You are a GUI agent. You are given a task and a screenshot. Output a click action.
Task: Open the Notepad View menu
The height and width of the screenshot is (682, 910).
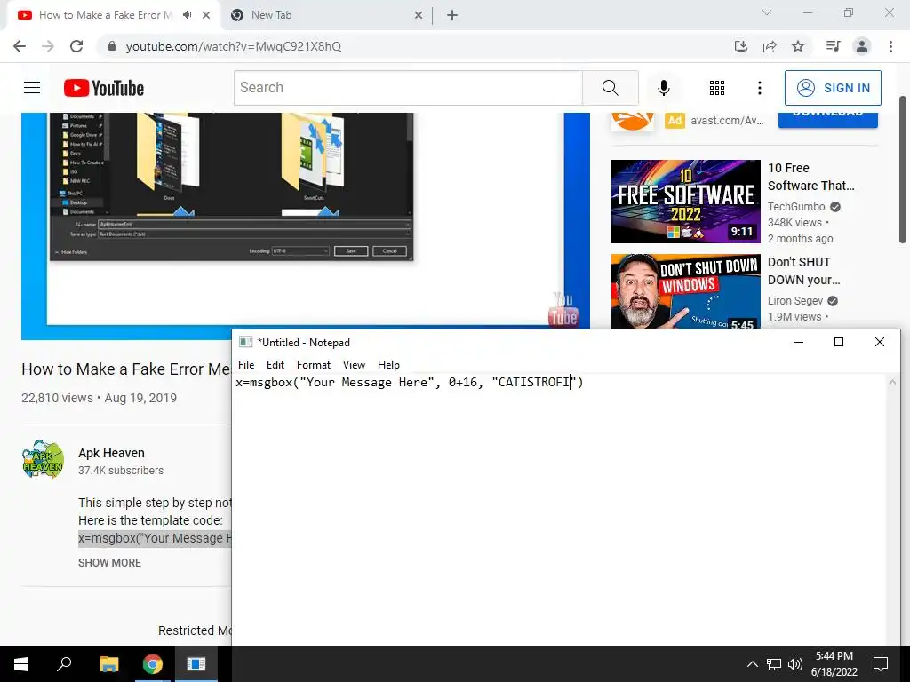click(x=354, y=365)
